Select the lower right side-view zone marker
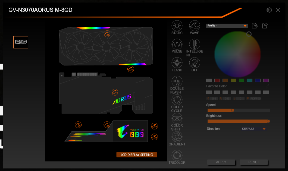The image size is (288, 171). 154,137
